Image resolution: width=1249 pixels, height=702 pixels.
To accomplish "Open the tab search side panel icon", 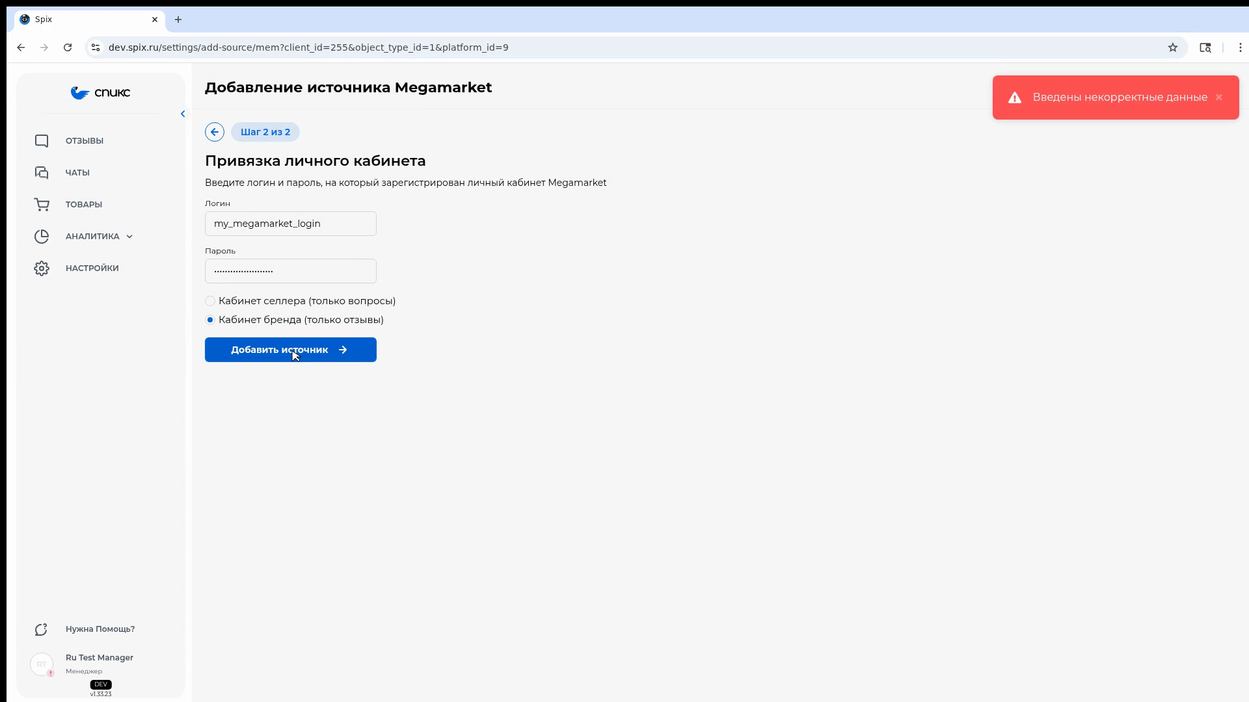I will [x=1205, y=47].
